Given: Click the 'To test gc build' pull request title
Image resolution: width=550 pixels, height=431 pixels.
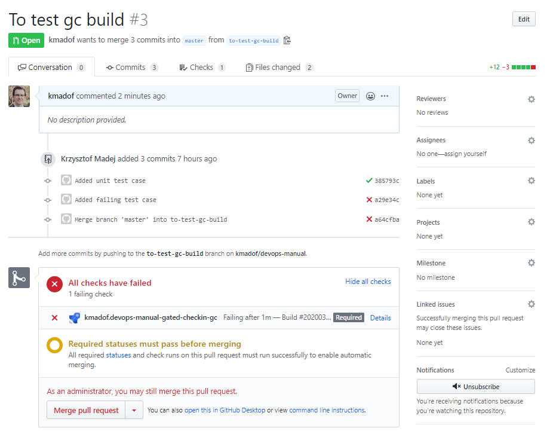Looking at the screenshot, I should (x=66, y=19).
